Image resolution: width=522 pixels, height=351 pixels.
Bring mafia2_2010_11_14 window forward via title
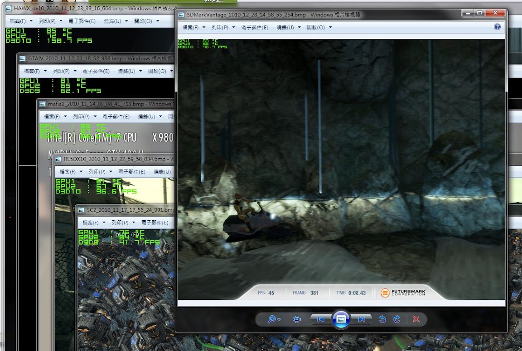coord(111,104)
